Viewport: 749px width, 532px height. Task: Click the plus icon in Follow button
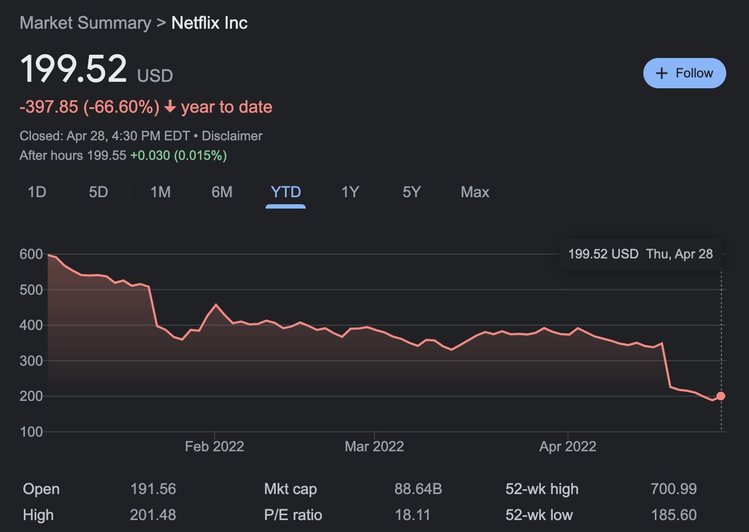tap(661, 73)
